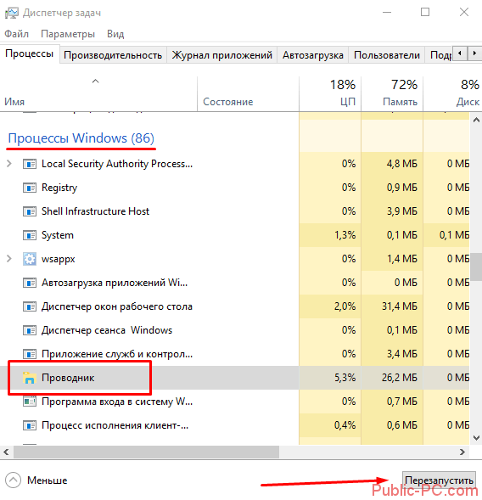
Task: Show more tabs with the right arrow
Action: (474, 53)
